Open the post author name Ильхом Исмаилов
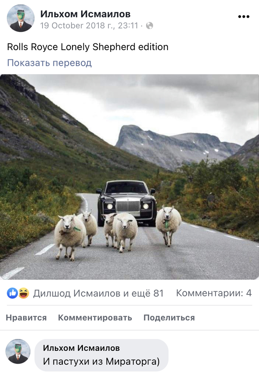The width and height of the screenshot is (259, 374). click(85, 14)
